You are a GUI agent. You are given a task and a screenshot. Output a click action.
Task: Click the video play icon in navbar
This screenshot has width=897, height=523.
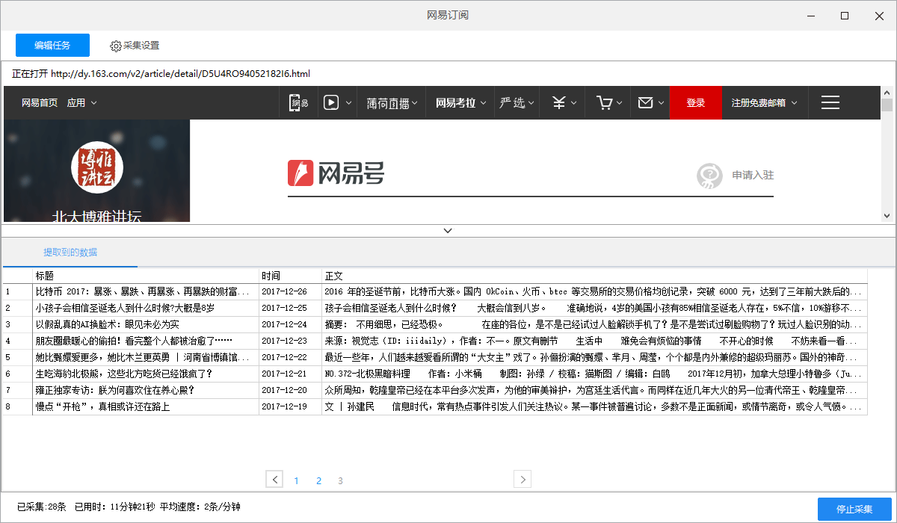[x=331, y=103]
